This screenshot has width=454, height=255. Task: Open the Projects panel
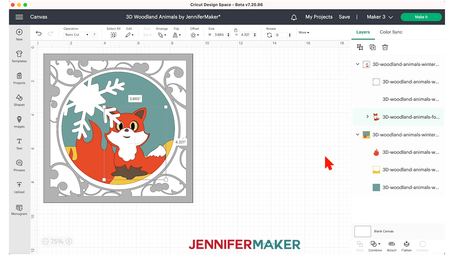(19, 78)
